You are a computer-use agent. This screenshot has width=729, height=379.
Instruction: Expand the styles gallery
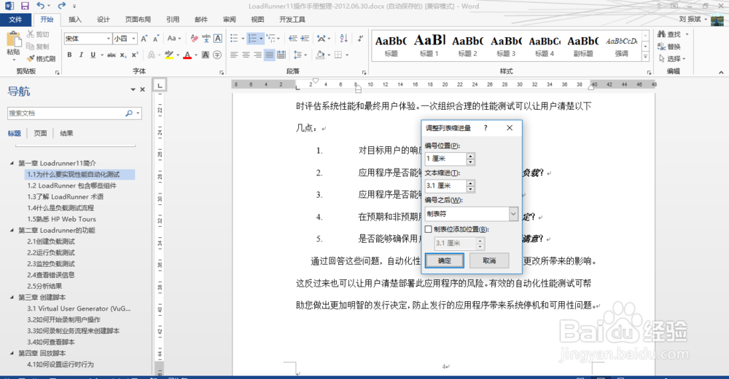[x=645, y=57]
